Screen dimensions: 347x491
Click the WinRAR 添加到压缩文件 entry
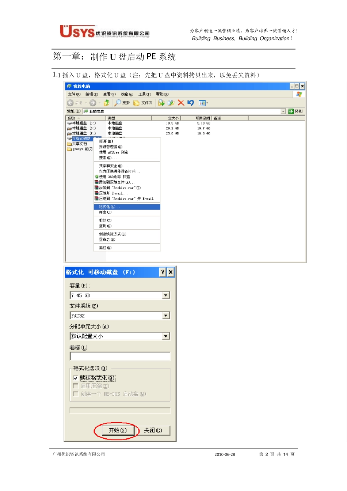pyautogui.click(x=127, y=182)
